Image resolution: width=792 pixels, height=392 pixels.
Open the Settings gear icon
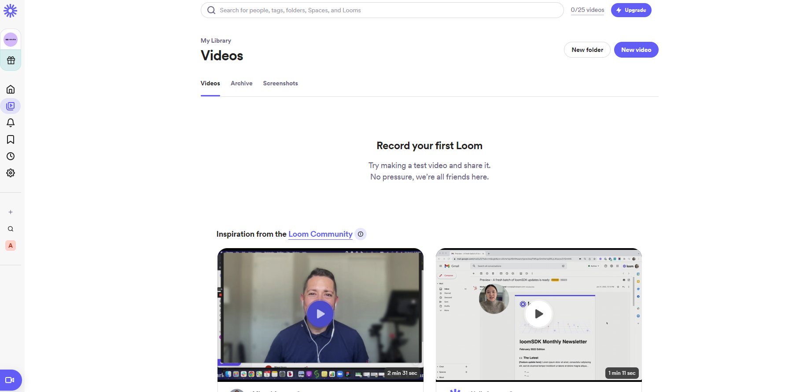[11, 173]
